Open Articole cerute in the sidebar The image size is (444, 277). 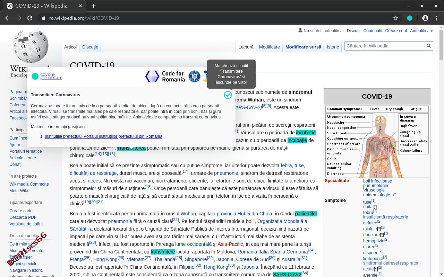[x=23, y=158]
